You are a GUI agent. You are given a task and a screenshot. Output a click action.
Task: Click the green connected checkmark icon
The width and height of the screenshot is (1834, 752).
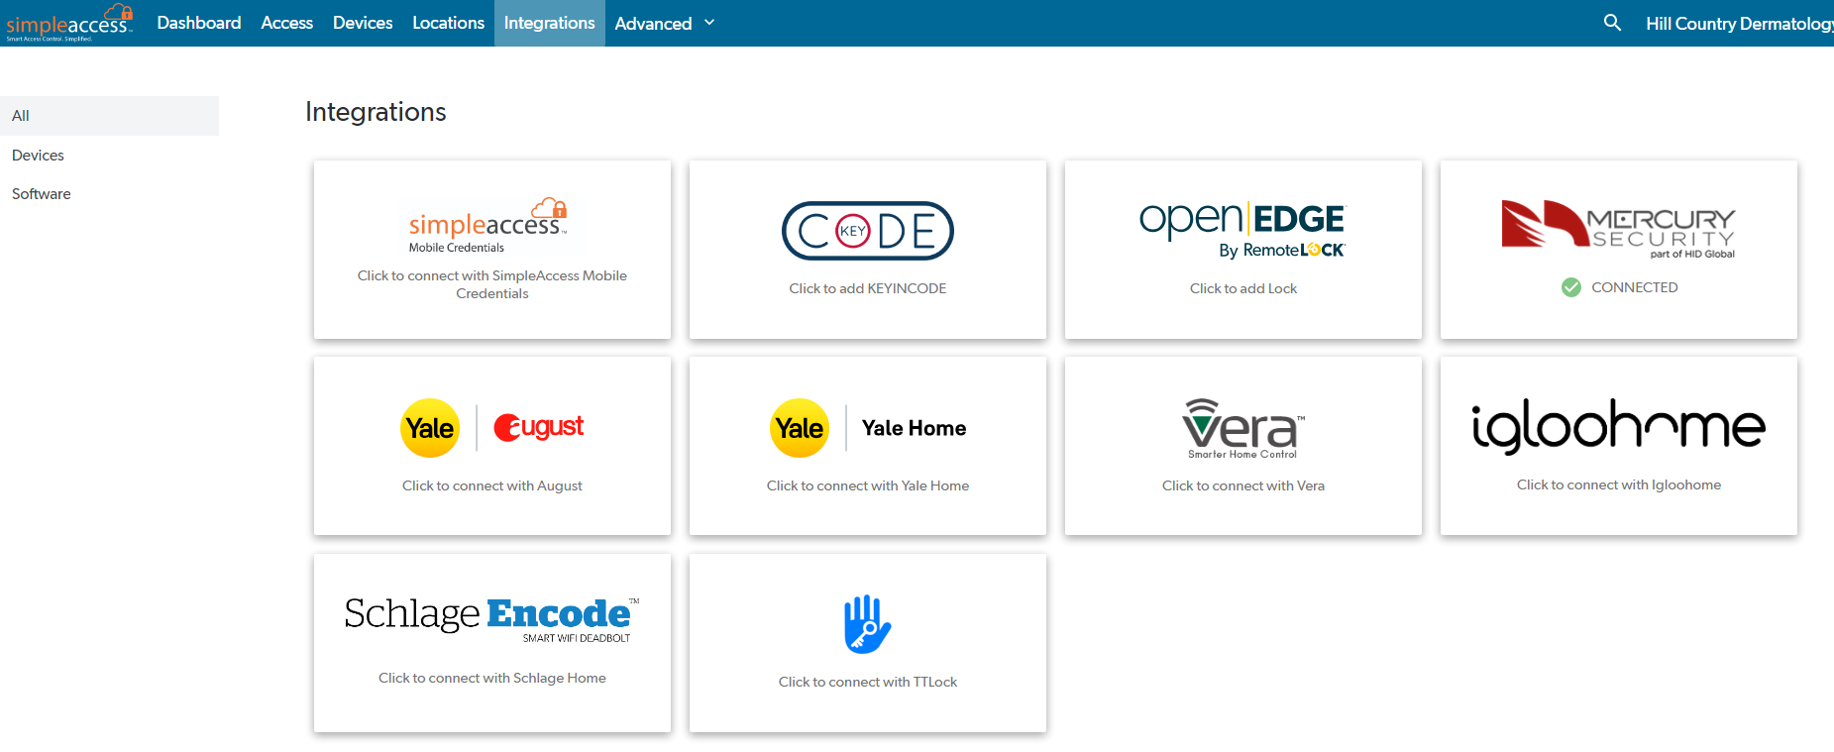(x=1571, y=287)
